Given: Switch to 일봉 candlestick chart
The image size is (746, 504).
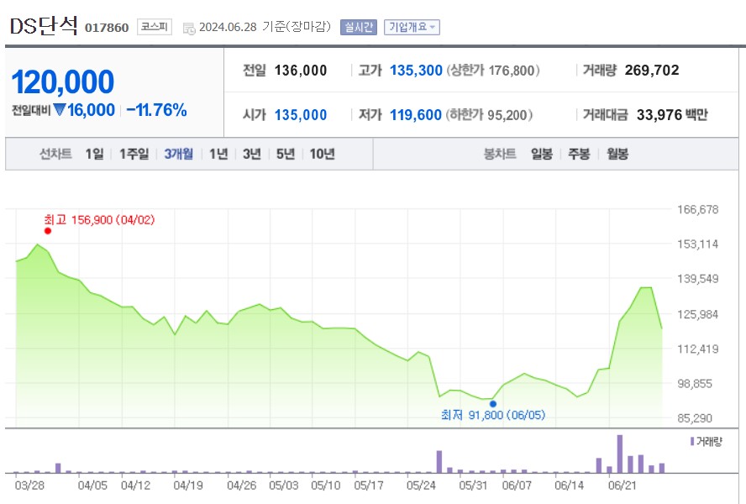Looking at the screenshot, I should pyautogui.click(x=541, y=154).
